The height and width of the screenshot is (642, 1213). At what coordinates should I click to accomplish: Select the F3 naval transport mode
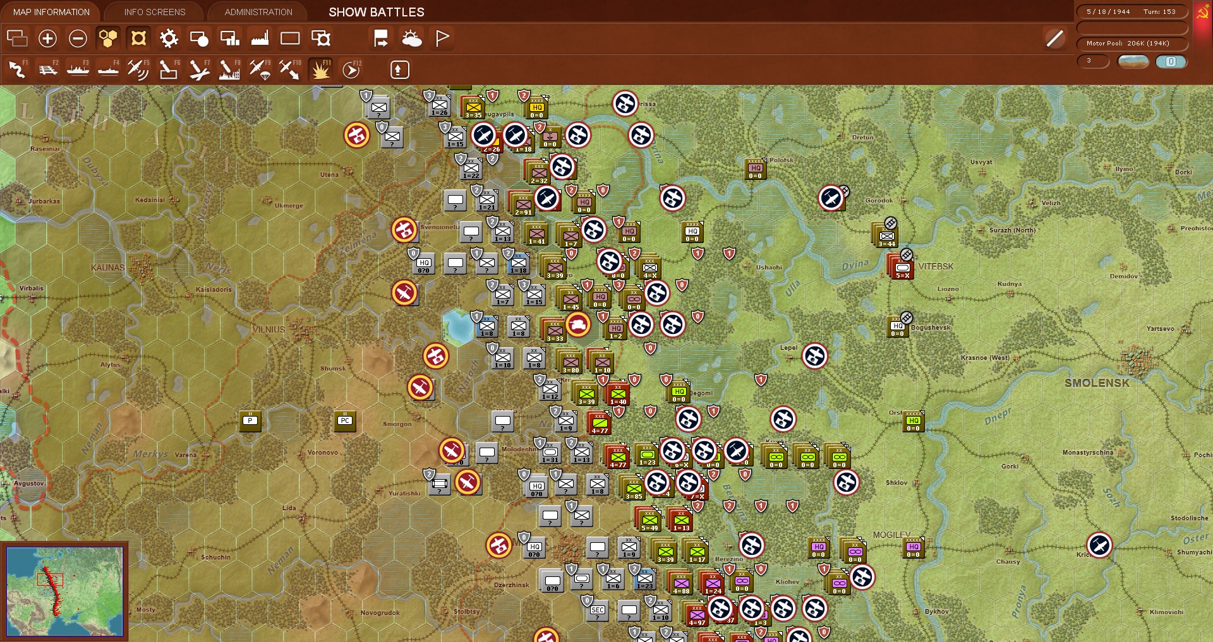(x=78, y=69)
